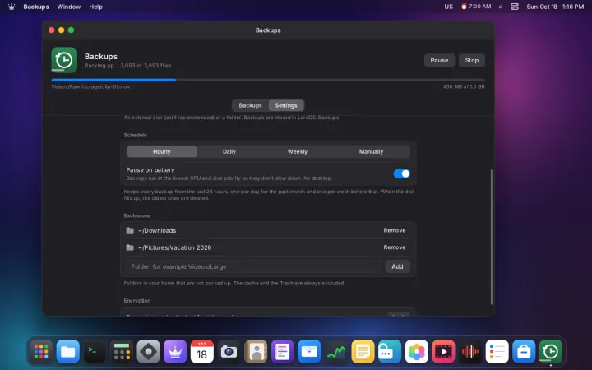Viewport: 592px width, 370px height.
Task: Open the purple text editor in dock
Action: 282,352
